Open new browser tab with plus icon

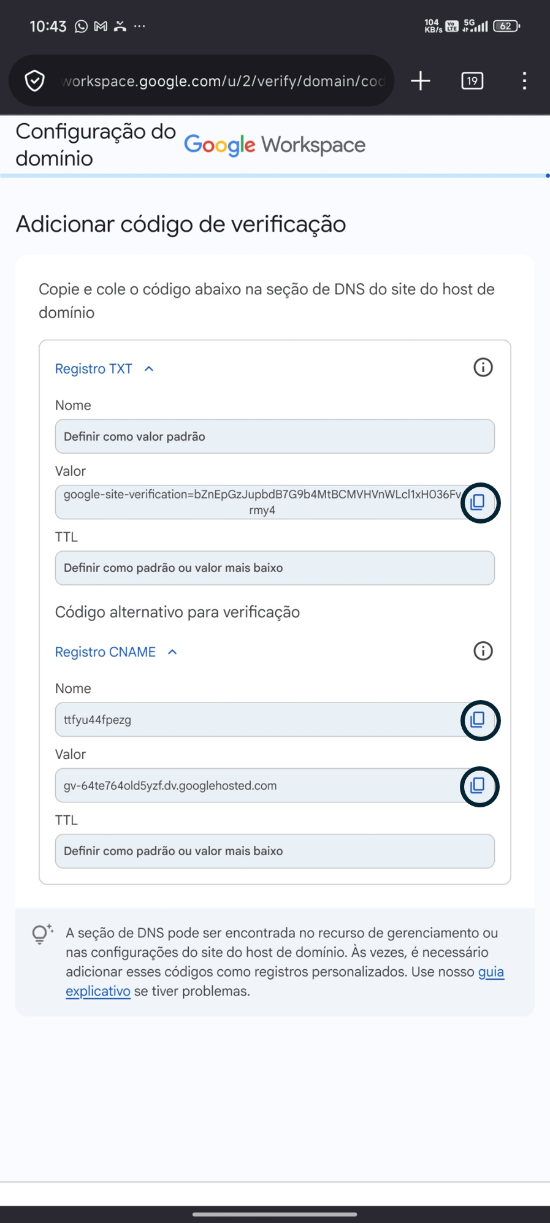[x=421, y=81]
